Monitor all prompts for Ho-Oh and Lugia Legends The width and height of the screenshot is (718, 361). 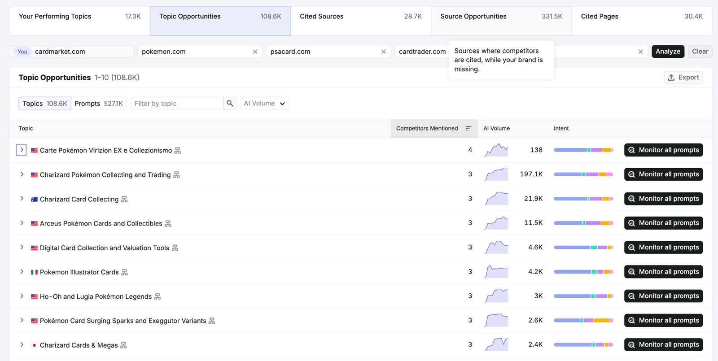(x=663, y=296)
